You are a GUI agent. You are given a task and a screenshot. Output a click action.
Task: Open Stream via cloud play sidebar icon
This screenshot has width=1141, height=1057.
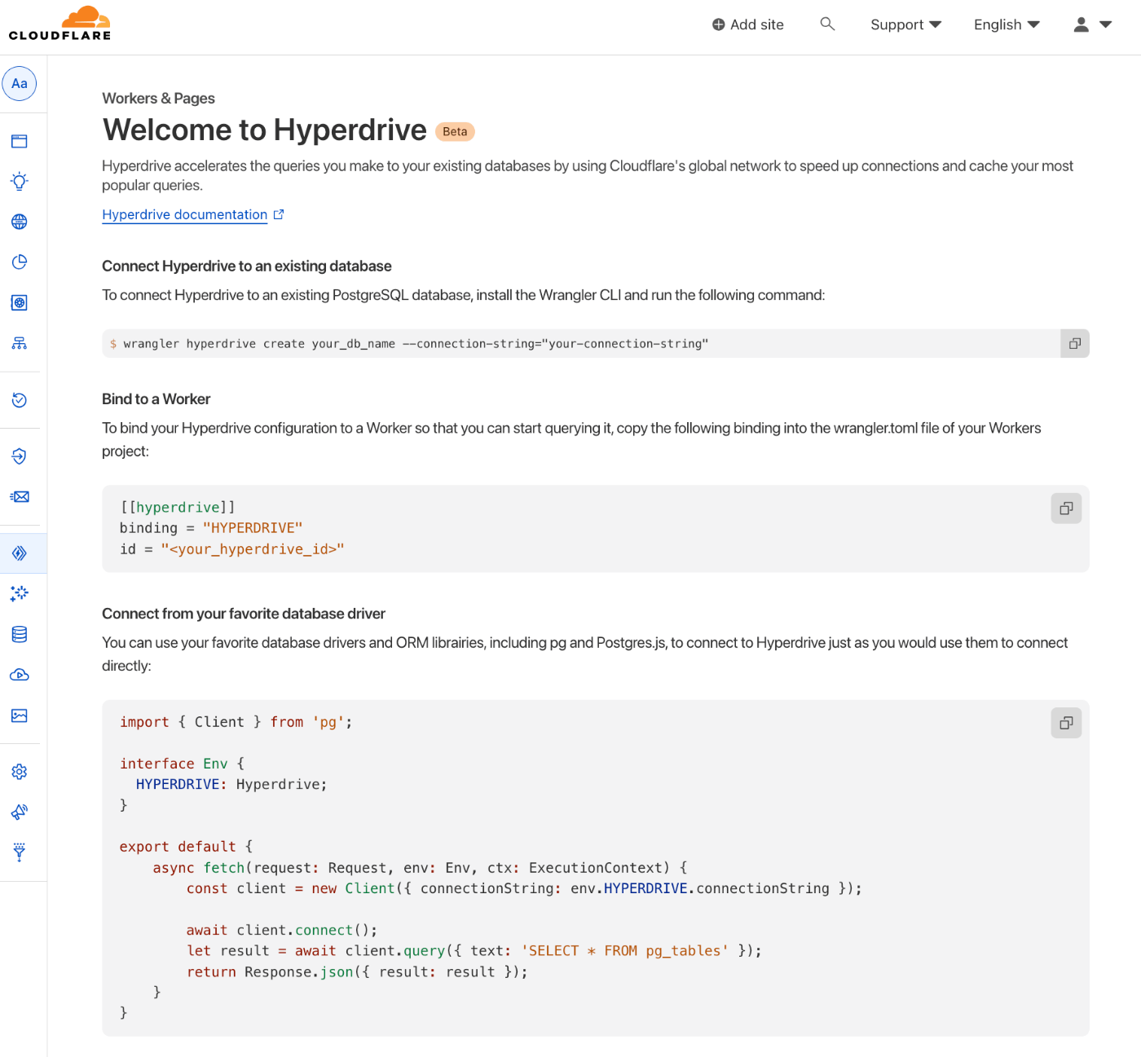coord(20,675)
